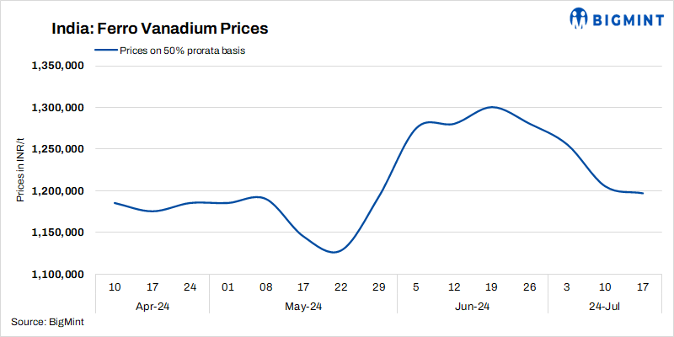Click the price line peak at June 19
674x337 pixels.
pos(492,107)
